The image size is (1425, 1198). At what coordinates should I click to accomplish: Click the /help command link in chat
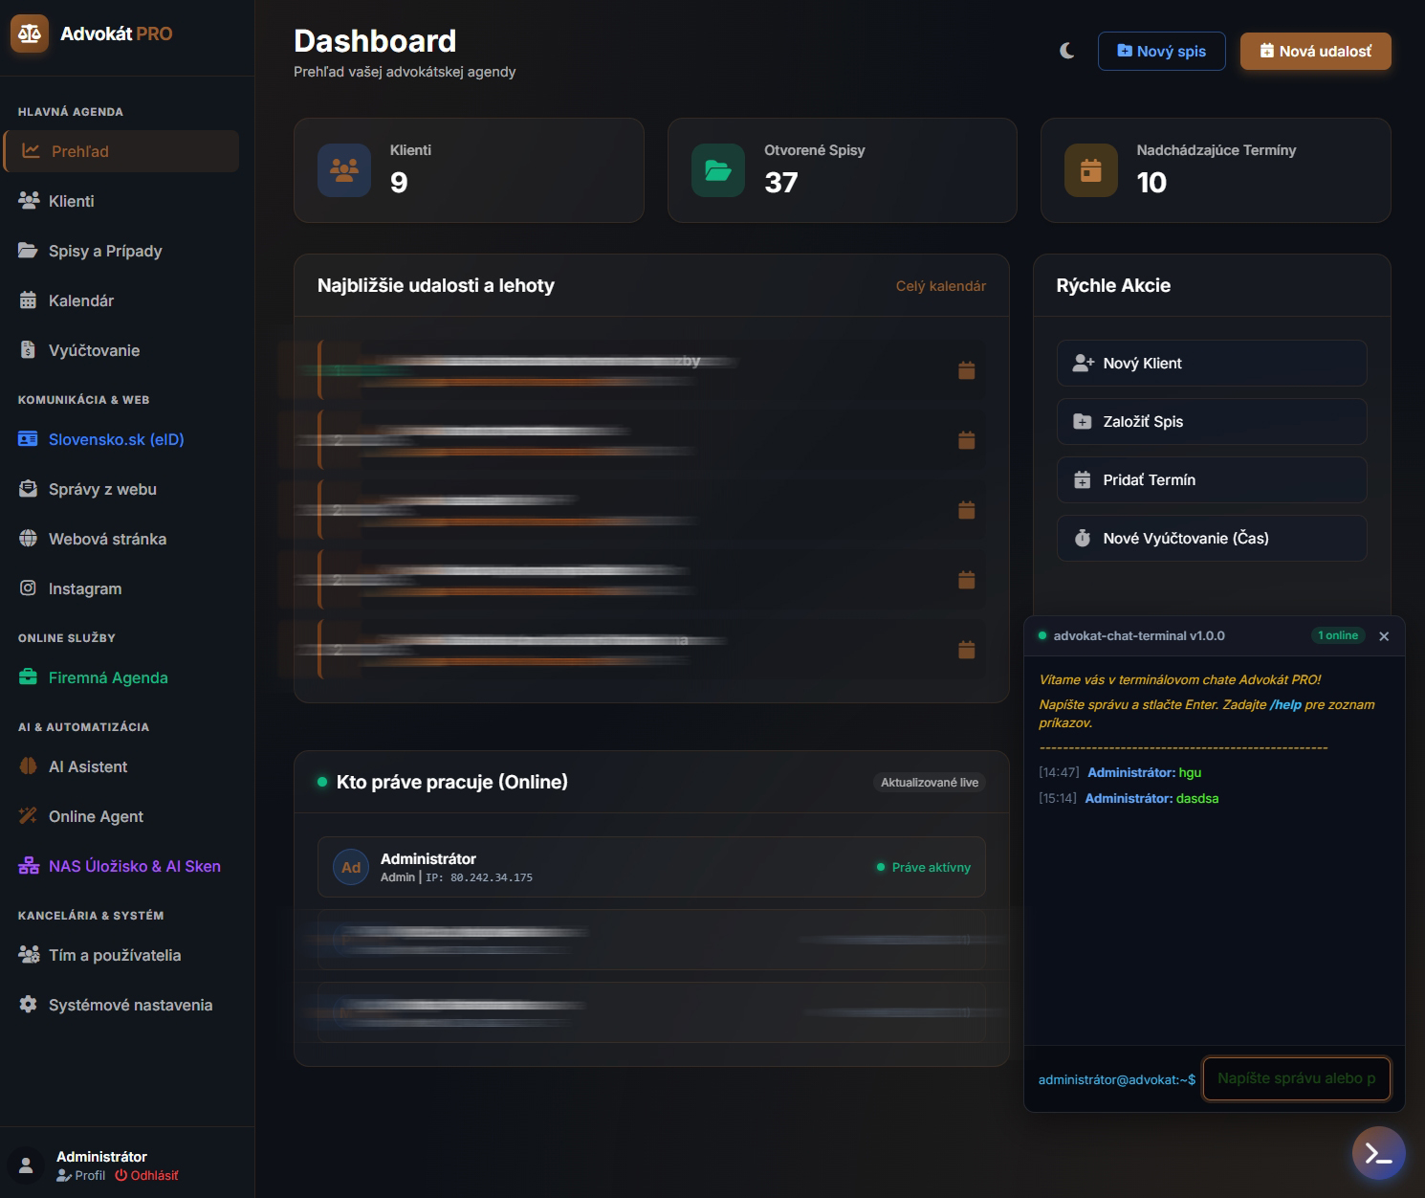1285,704
